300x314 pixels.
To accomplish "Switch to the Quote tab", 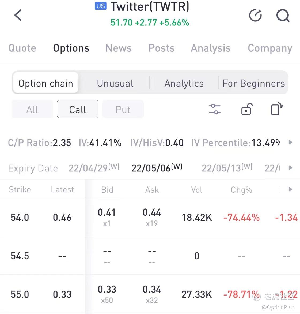I will click(22, 48).
